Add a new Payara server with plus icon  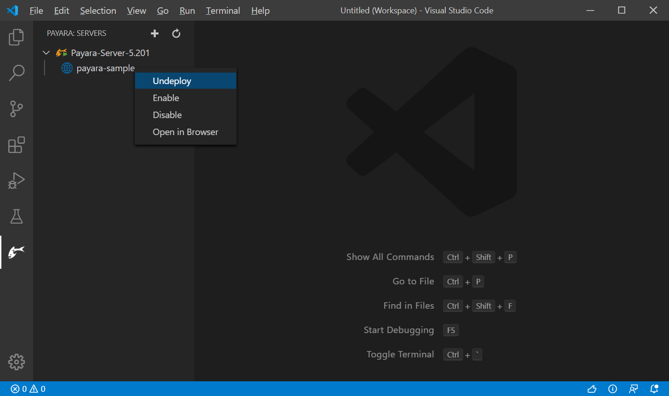[155, 33]
